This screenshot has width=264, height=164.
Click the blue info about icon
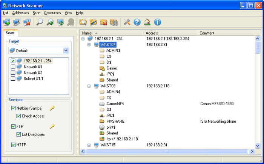pos(157,22)
